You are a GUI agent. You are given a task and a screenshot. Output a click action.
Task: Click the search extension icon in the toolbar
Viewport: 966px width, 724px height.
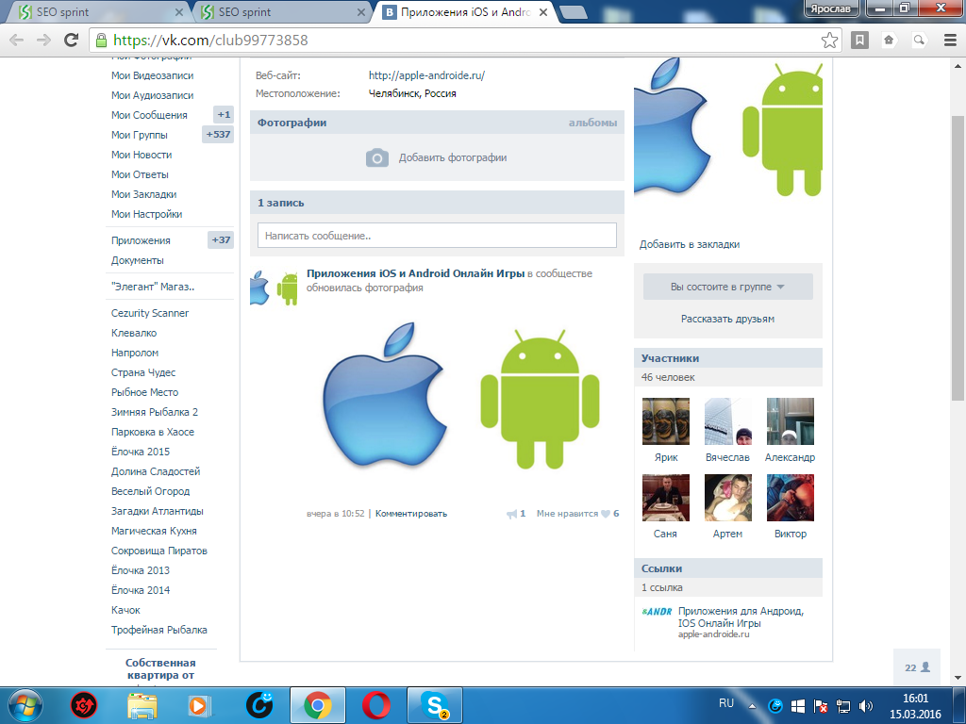click(x=919, y=40)
